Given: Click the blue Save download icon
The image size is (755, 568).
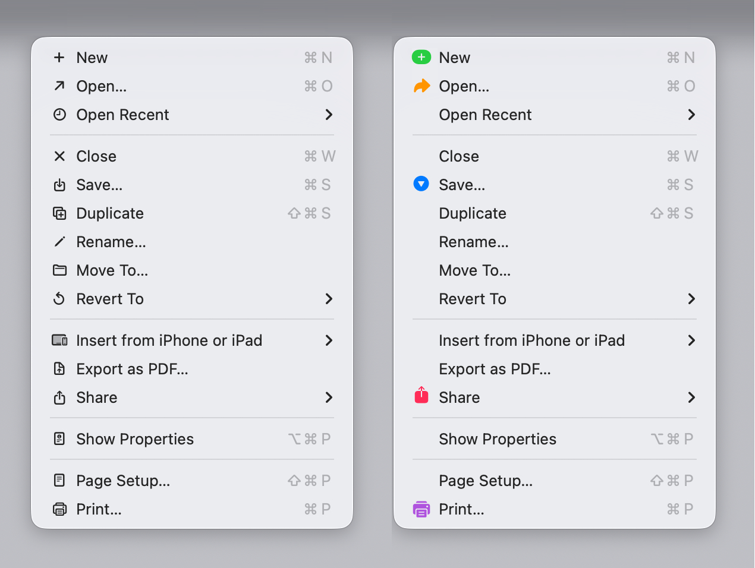Looking at the screenshot, I should (421, 184).
